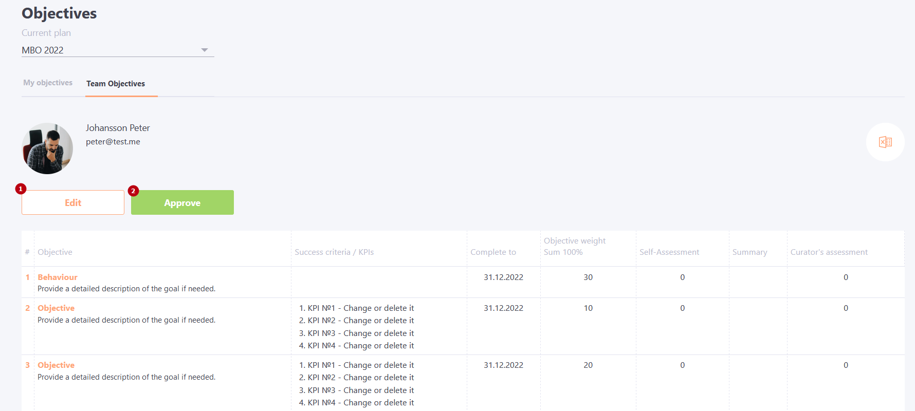
Task: Open the Behaviour objective link
Action: coord(58,277)
